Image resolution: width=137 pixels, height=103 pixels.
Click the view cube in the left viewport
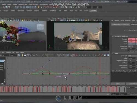click(40, 27)
